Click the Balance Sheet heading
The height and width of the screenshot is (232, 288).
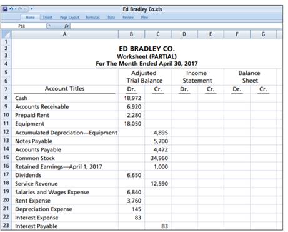(x=249, y=77)
